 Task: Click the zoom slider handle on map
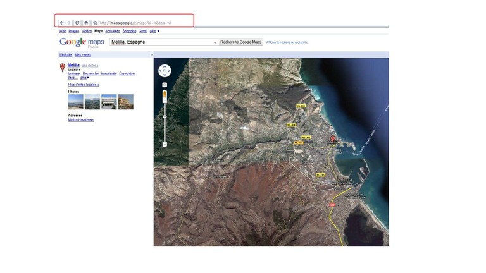[x=165, y=116]
